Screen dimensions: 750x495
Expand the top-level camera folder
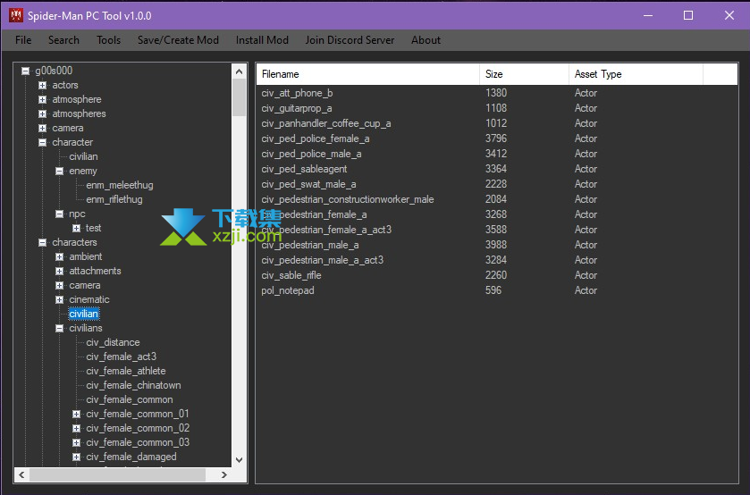coord(42,128)
